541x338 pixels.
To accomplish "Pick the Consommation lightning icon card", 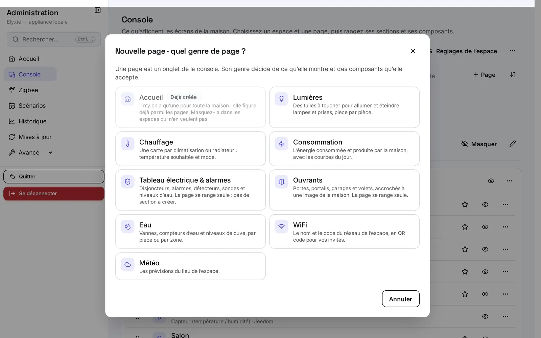I will click(x=344, y=149).
